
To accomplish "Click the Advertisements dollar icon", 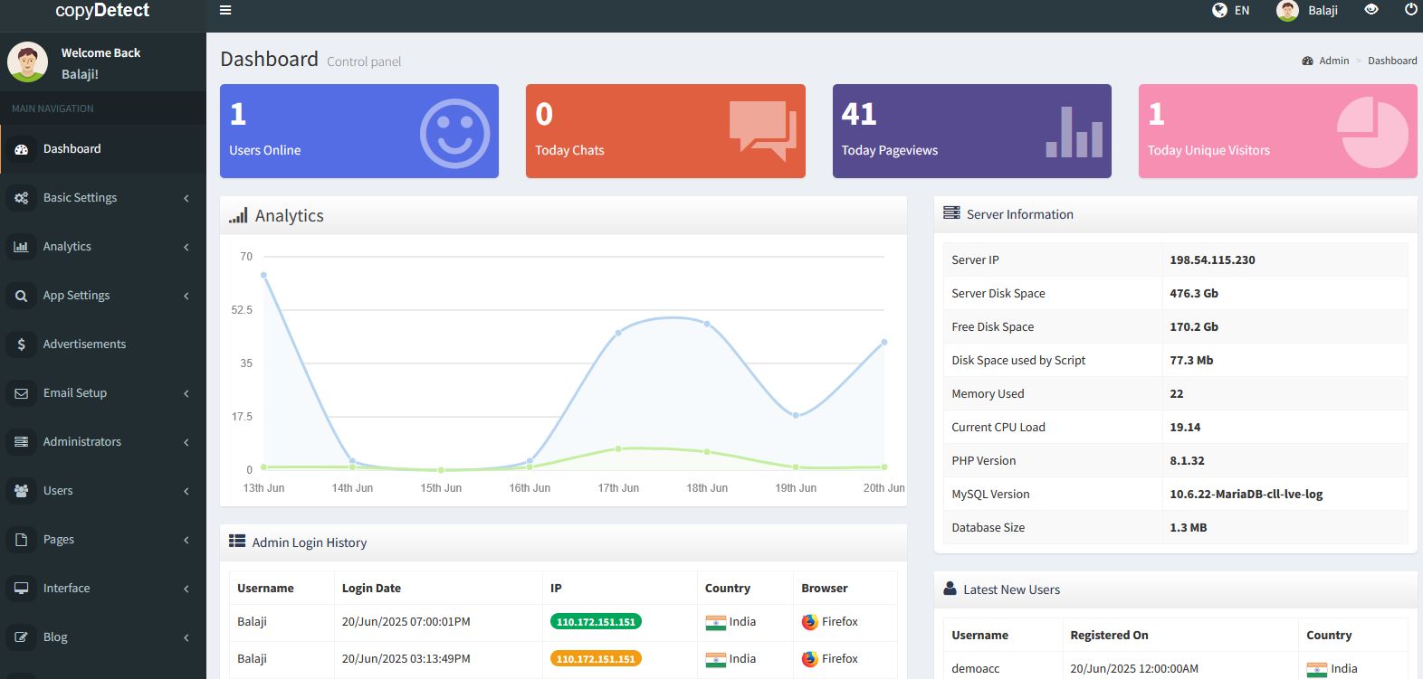I will point(22,344).
